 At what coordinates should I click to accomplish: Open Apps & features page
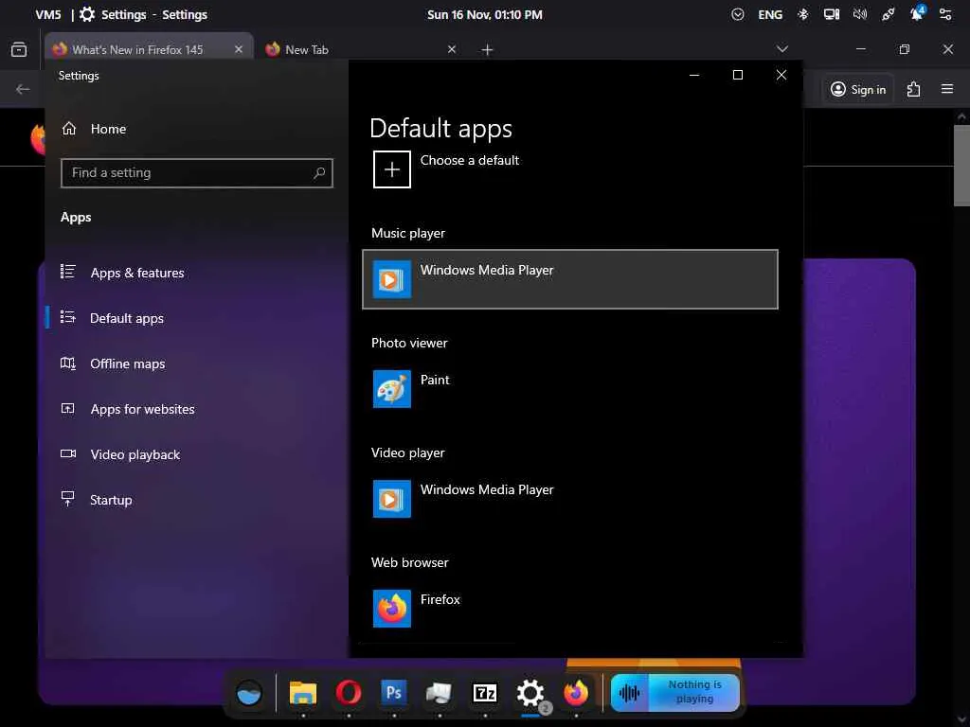point(137,273)
